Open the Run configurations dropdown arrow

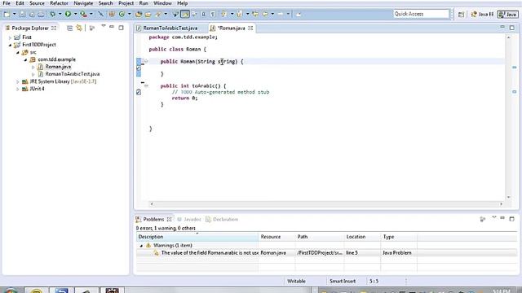click(75, 14)
